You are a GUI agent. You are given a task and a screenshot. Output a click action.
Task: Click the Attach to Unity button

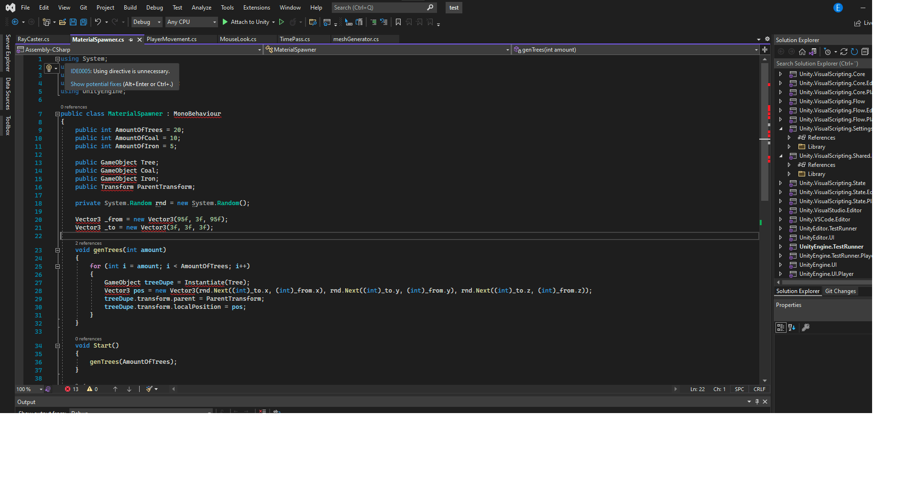(248, 22)
